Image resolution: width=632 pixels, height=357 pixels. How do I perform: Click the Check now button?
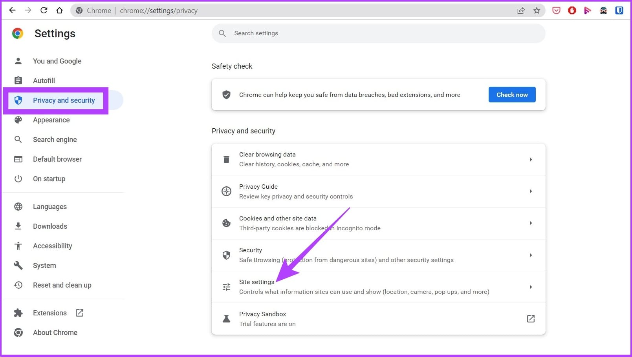coord(512,95)
